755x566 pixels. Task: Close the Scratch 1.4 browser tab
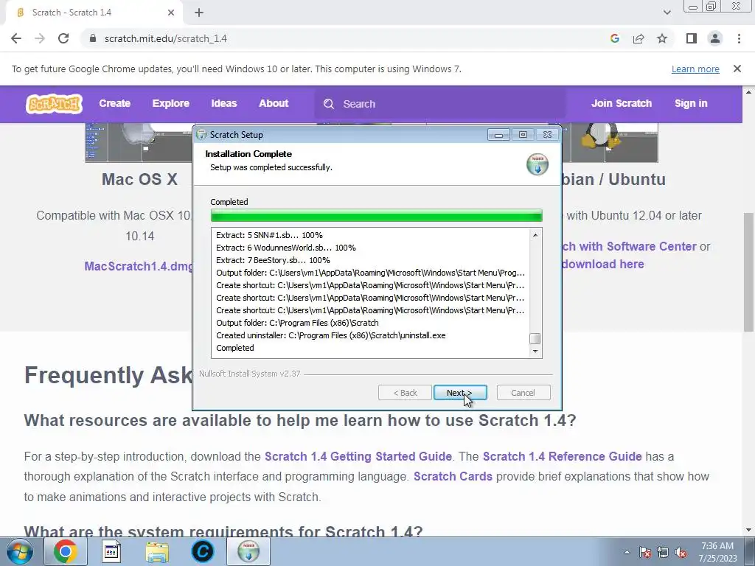coord(171,13)
